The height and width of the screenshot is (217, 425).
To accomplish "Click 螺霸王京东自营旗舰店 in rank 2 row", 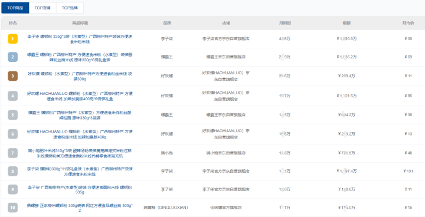I will [x=226, y=57].
